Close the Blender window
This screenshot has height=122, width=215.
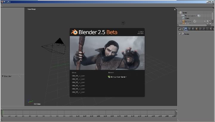[213, 2]
